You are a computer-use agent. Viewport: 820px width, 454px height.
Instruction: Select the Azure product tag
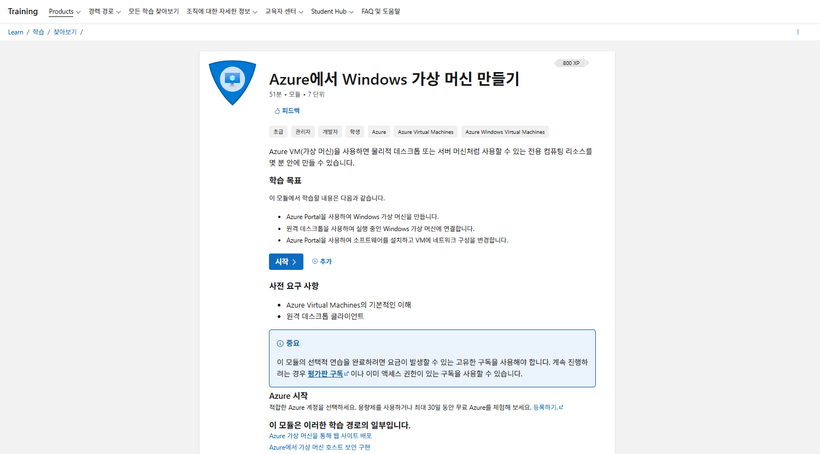click(379, 132)
